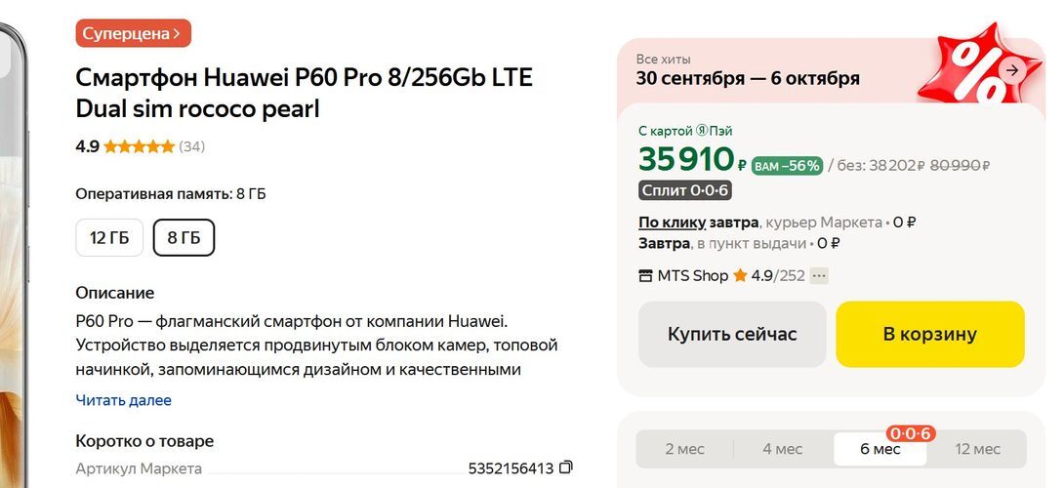Click the Сплит 0·0·6 badge
The width and height of the screenshot is (1064, 488).
click(685, 190)
